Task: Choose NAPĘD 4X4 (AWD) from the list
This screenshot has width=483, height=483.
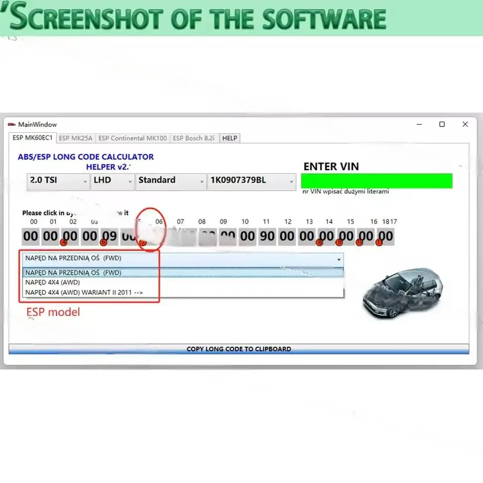Action: [53, 282]
